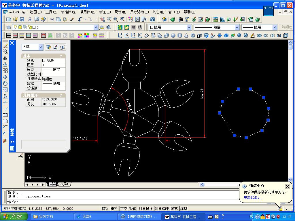Screen dimensions: 295x221
Task: Select the Mirror tool in left toolbar
Action: click(x=5, y=58)
